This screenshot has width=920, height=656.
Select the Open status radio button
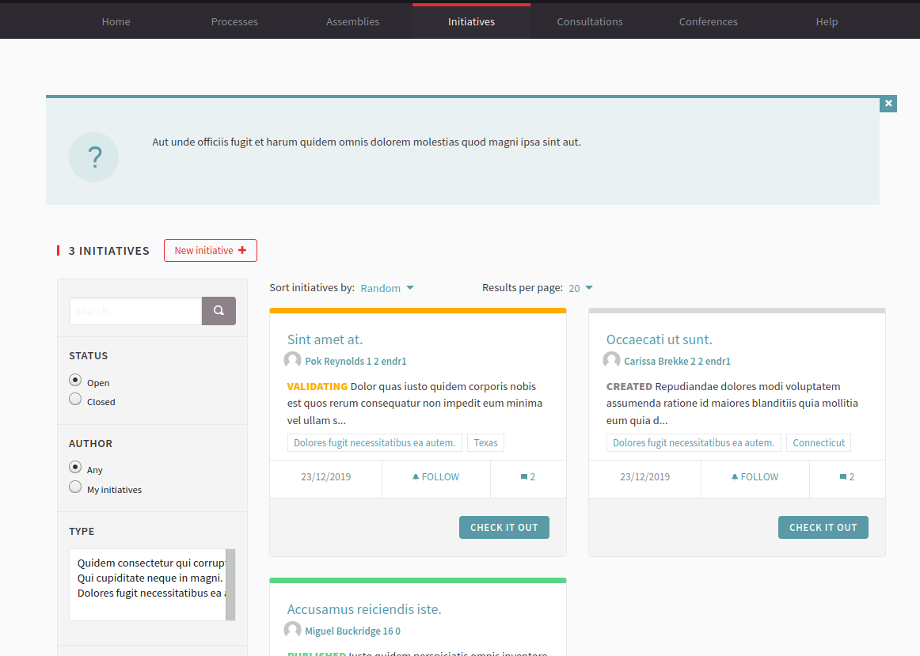click(75, 381)
